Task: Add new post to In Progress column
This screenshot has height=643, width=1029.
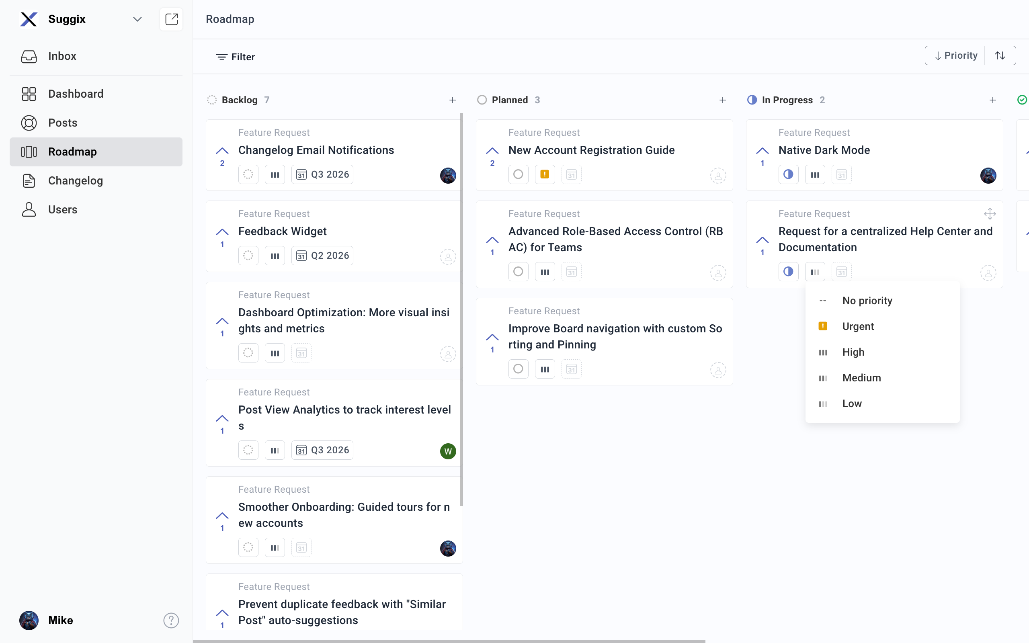Action: point(992,100)
